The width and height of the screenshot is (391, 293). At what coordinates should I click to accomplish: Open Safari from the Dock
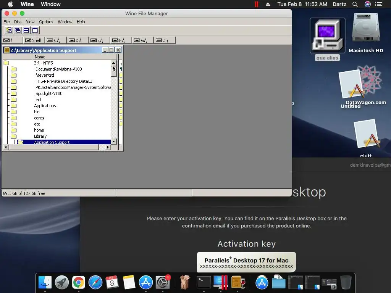coord(95,282)
